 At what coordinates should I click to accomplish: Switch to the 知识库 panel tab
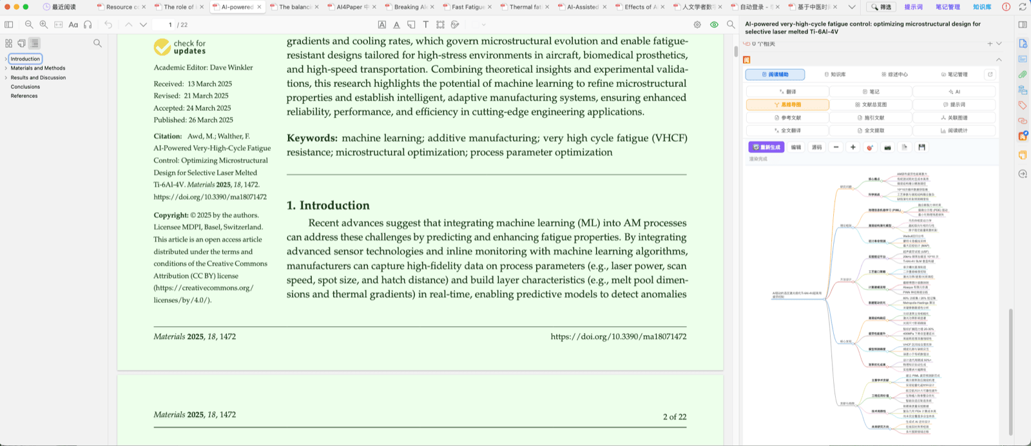click(x=835, y=74)
